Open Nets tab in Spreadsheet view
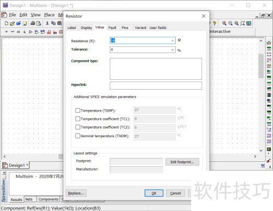273x211 pixels. click(x=29, y=200)
